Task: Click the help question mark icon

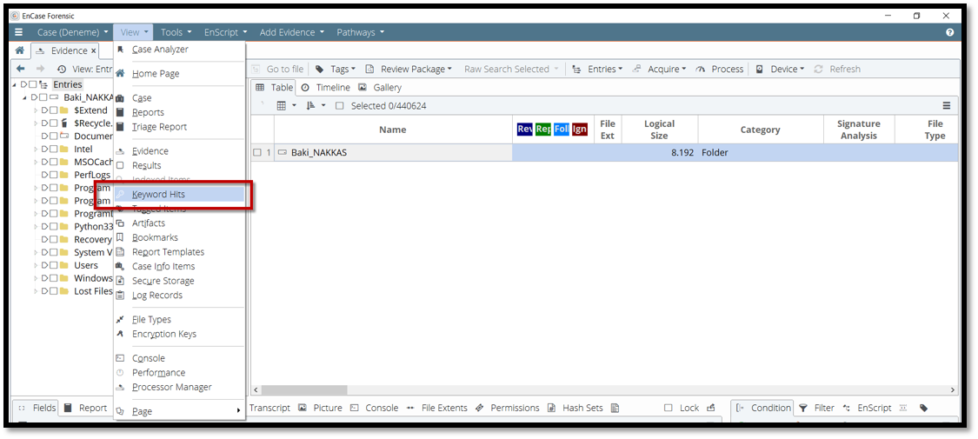Action: (949, 32)
